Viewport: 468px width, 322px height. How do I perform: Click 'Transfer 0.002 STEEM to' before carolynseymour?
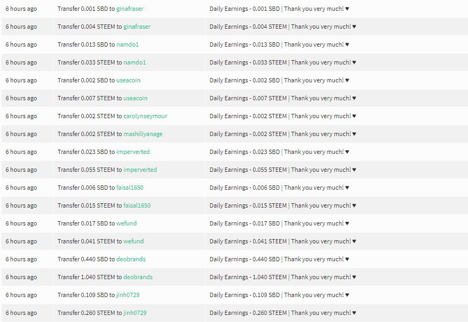pyautogui.click(x=90, y=117)
